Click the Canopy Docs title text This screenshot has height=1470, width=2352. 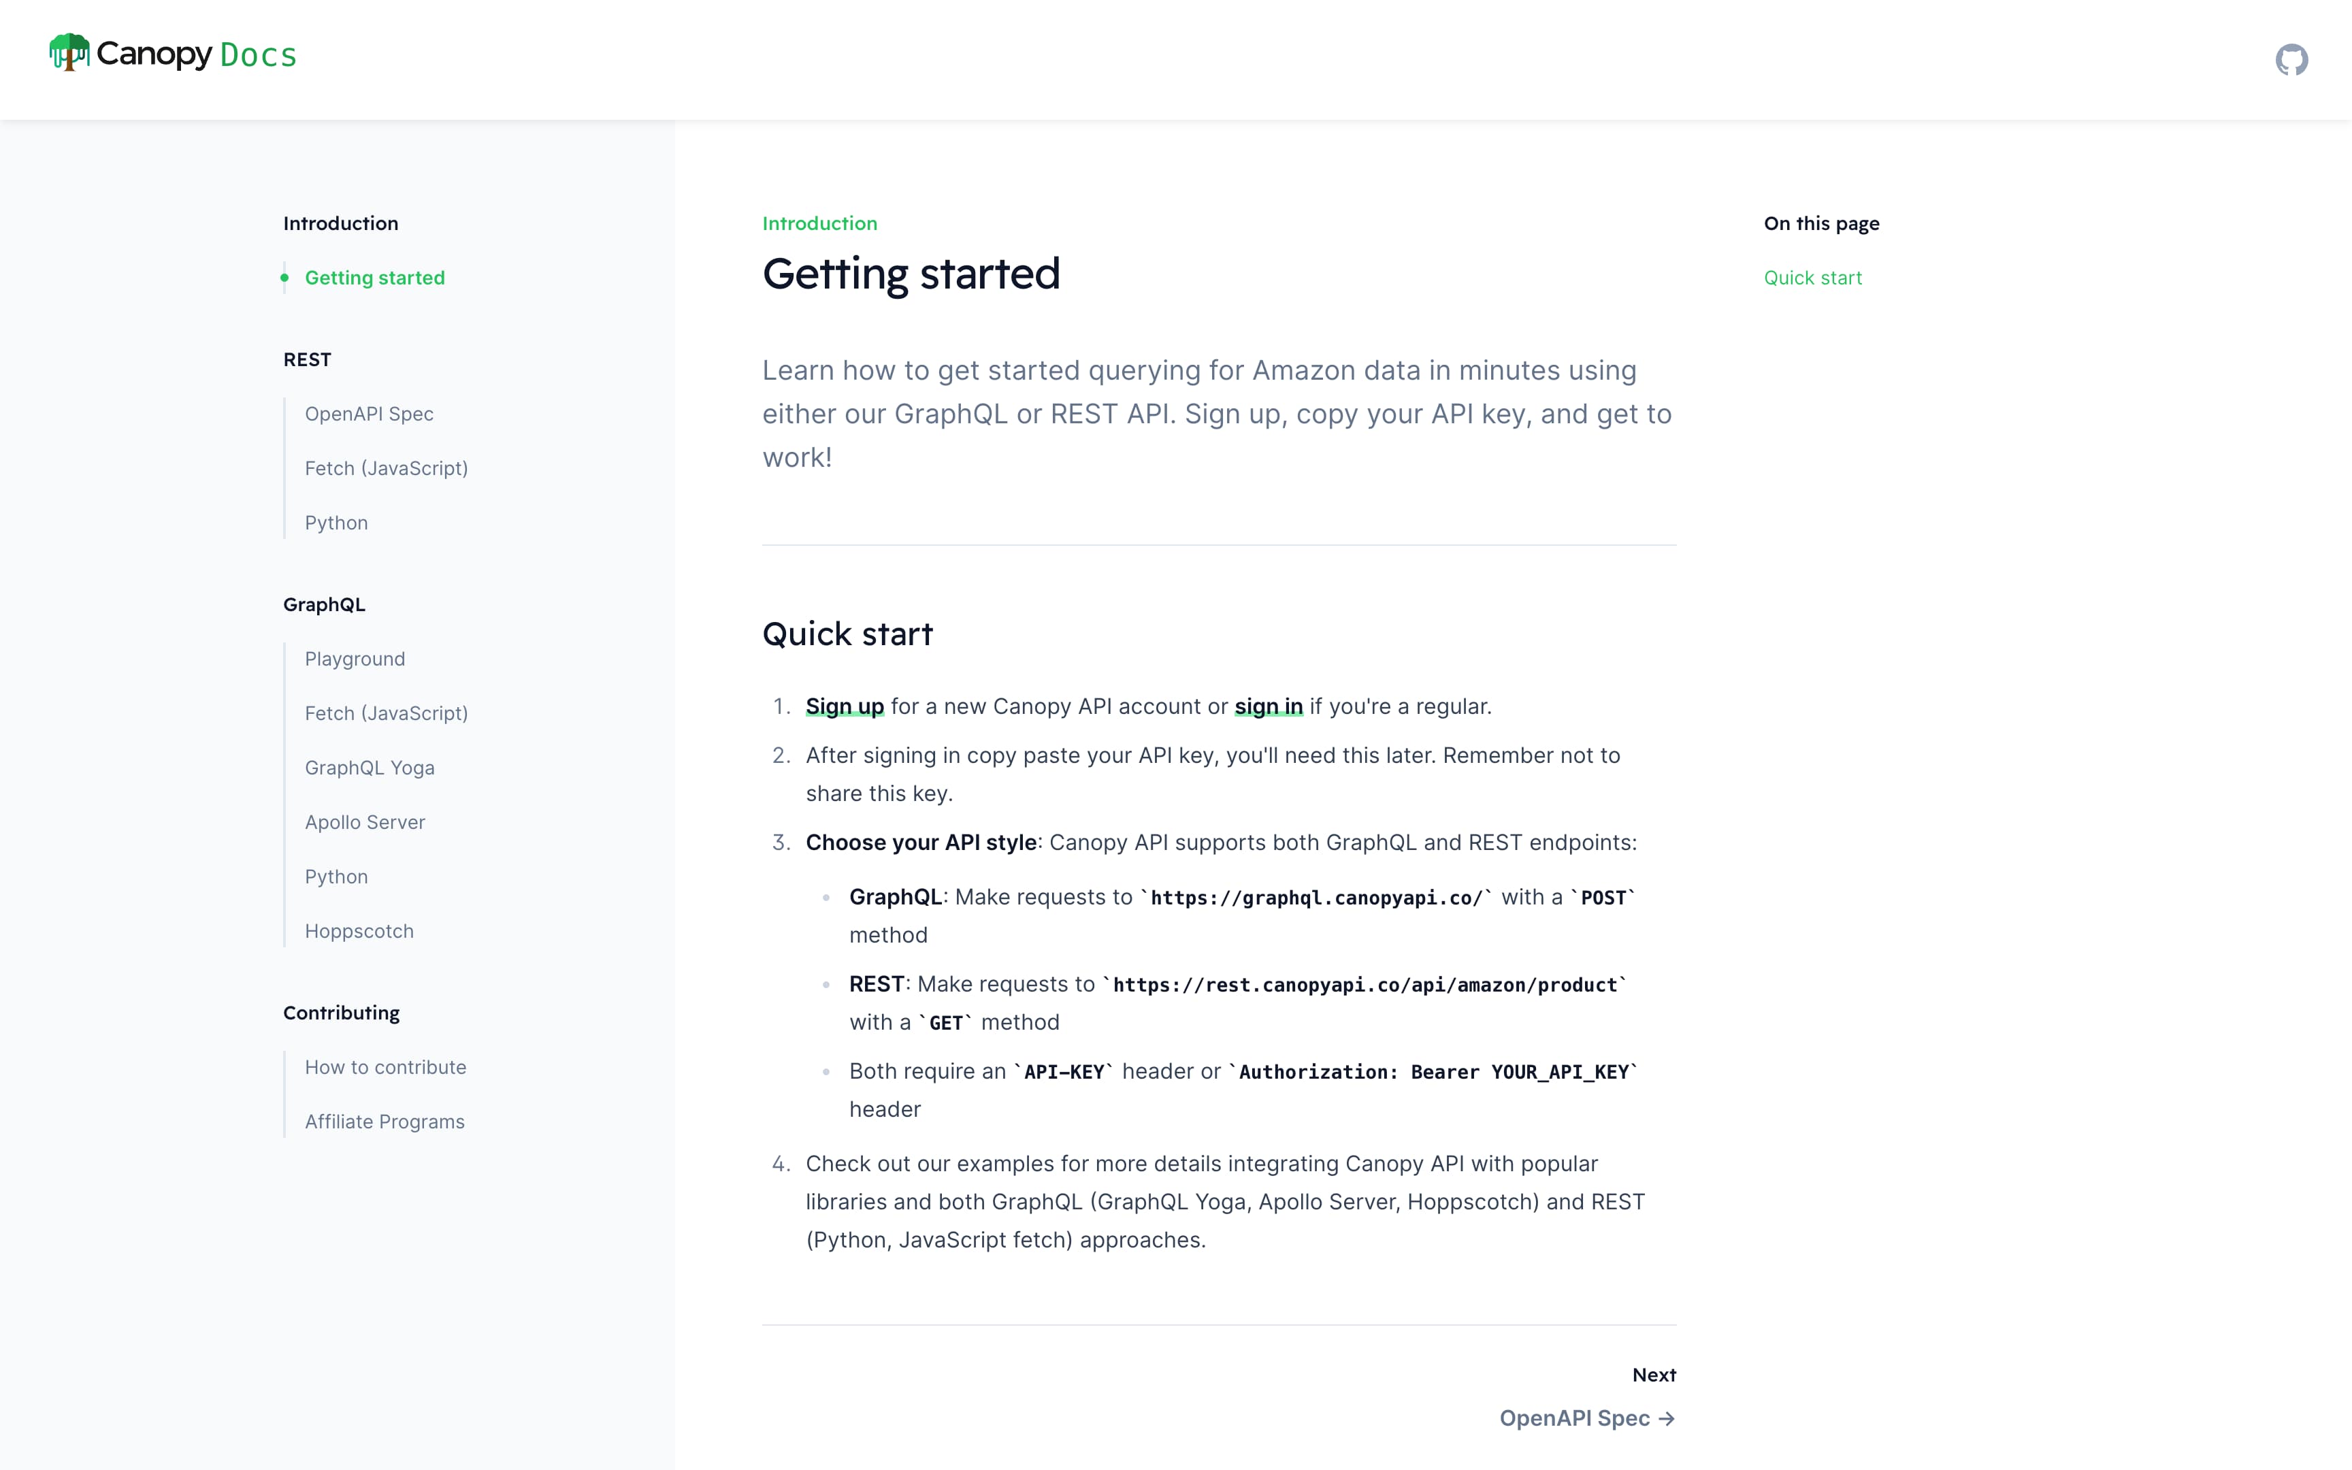[x=196, y=54]
